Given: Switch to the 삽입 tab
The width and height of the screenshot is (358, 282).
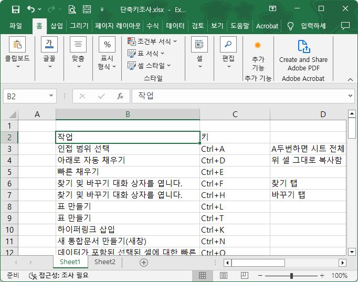Looking at the screenshot, I should pos(56,26).
